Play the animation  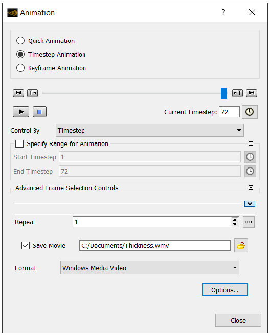[21, 112]
